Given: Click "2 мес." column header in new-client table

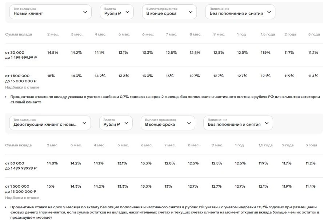Looking at the screenshot, I should click(x=53, y=34).
